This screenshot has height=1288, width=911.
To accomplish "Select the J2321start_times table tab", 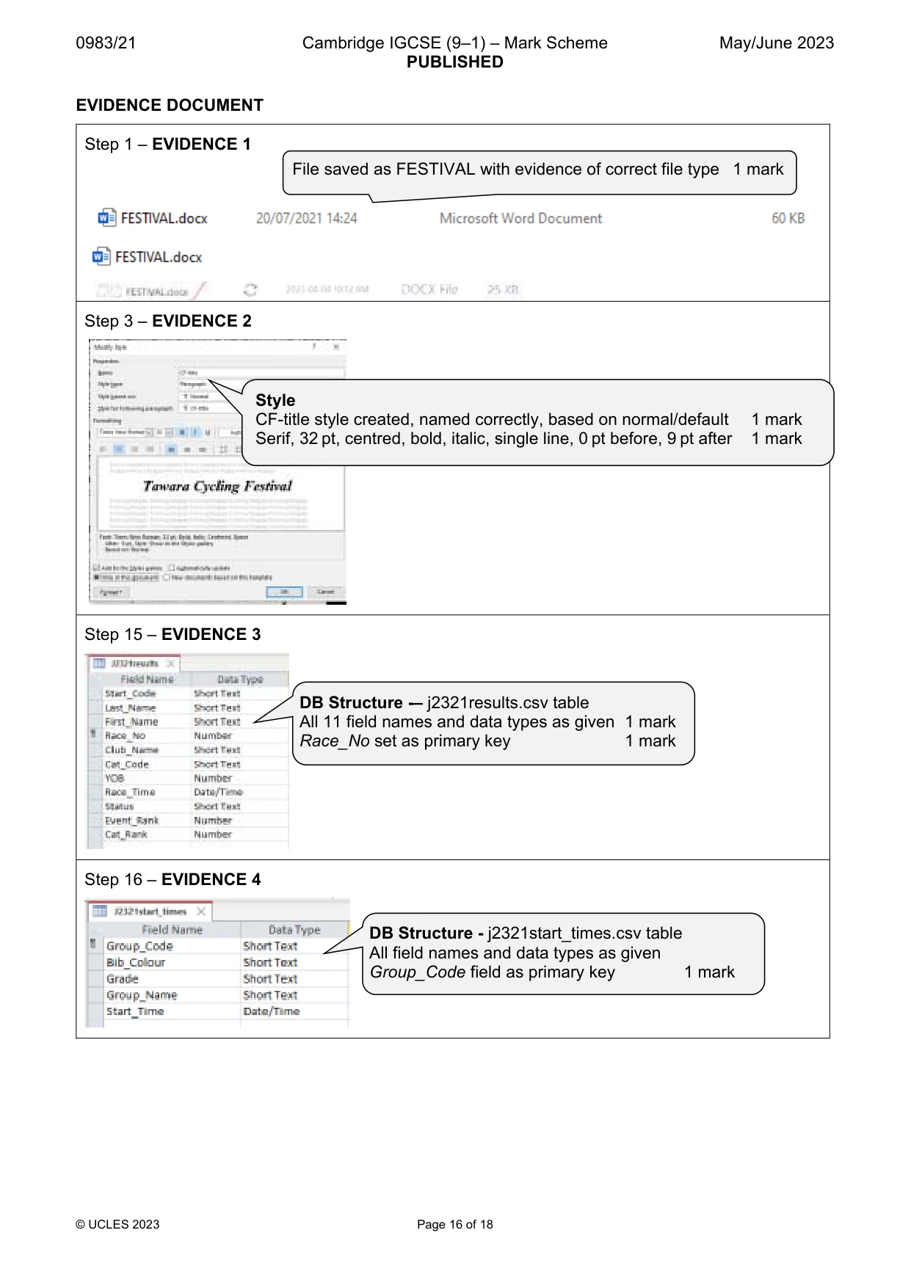I will [x=150, y=912].
